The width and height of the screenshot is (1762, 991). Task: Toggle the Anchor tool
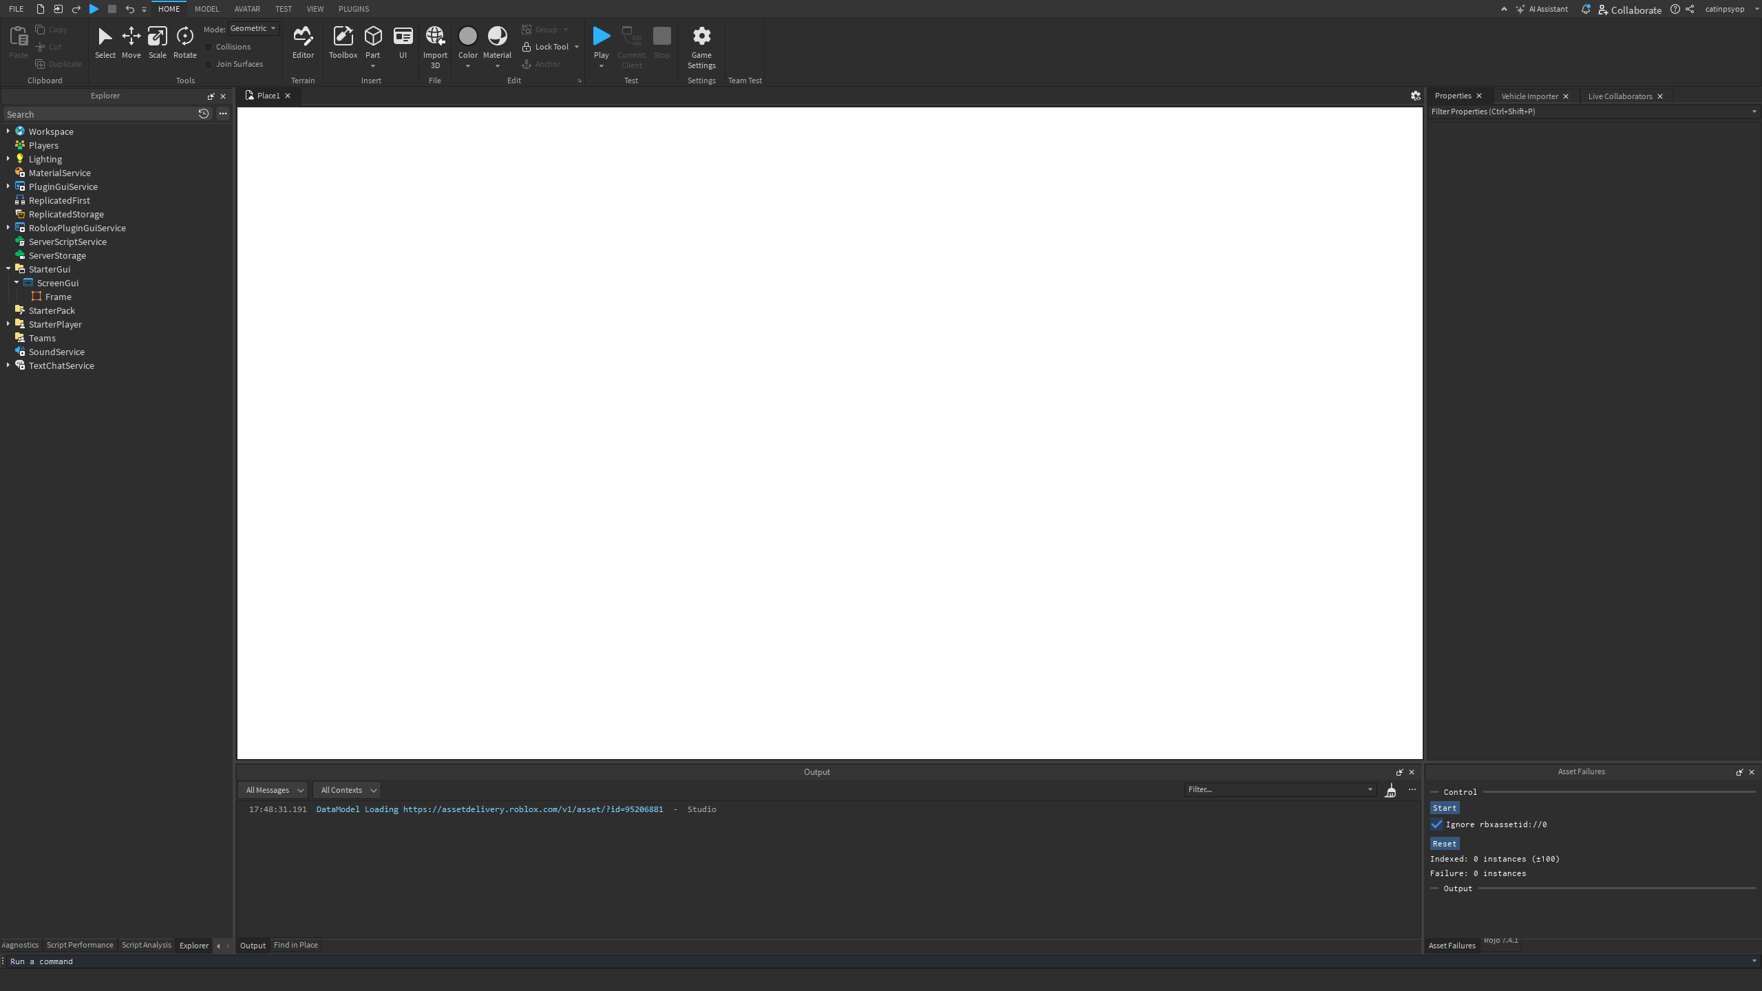point(541,63)
